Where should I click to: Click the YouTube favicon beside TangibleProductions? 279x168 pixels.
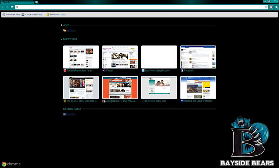tap(65, 71)
